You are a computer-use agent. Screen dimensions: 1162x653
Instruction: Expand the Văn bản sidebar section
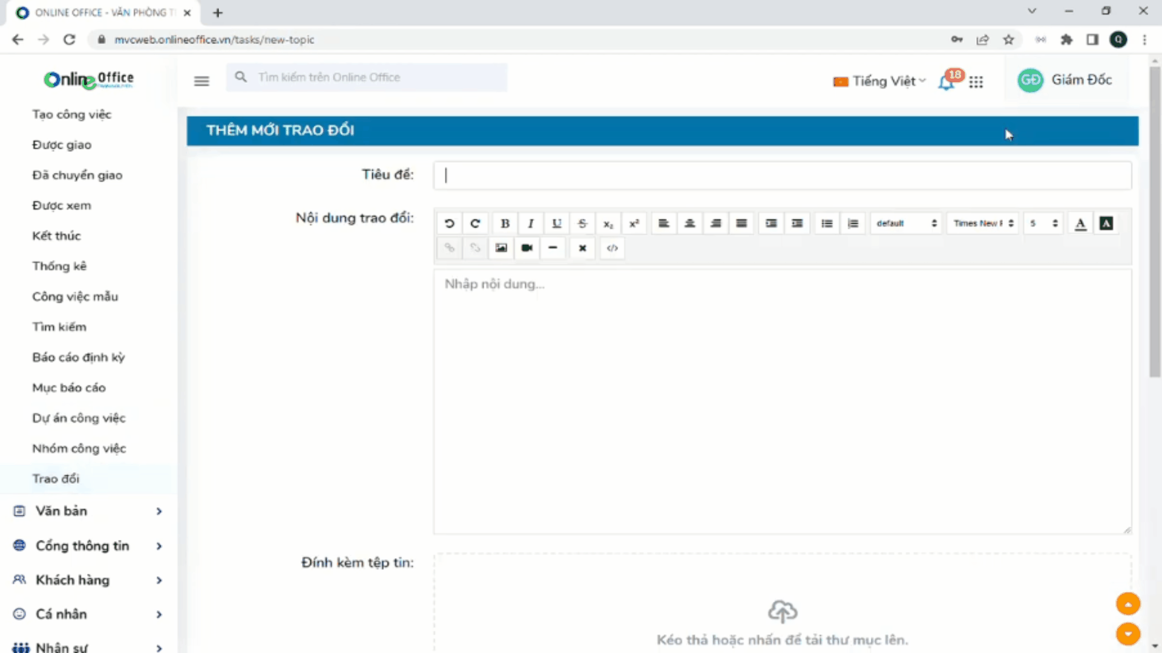pos(88,511)
